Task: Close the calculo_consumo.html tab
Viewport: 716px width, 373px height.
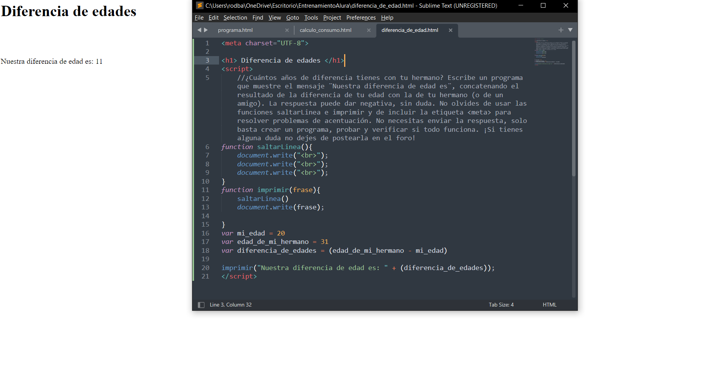Action: pyautogui.click(x=369, y=30)
